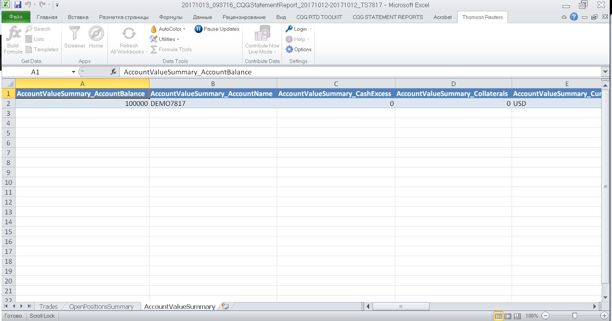Switch to Normal view
612x321 pixels.
498,316
